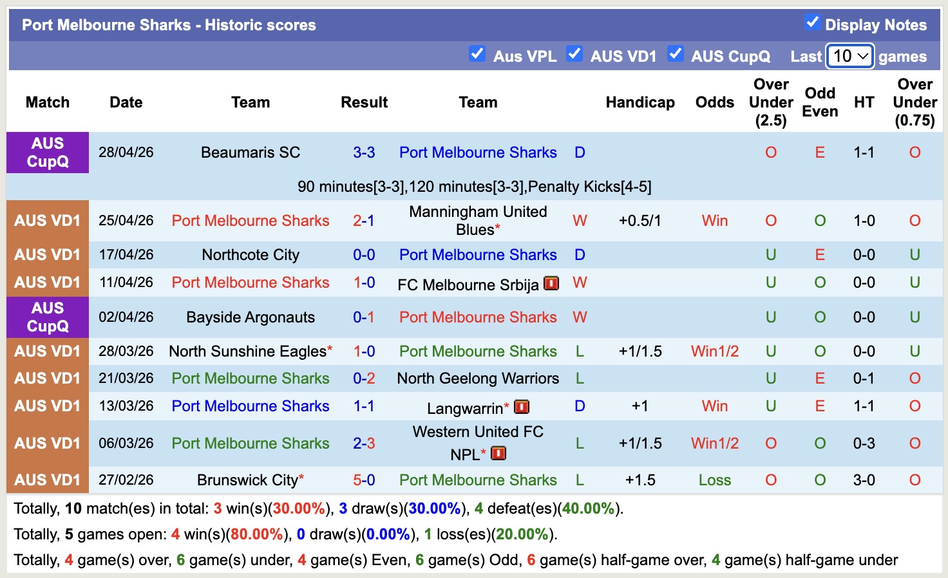Open the North Geelong Warriors link
The height and width of the screenshot is (578, 948).
pyautogui.click(x=477, y=378)
